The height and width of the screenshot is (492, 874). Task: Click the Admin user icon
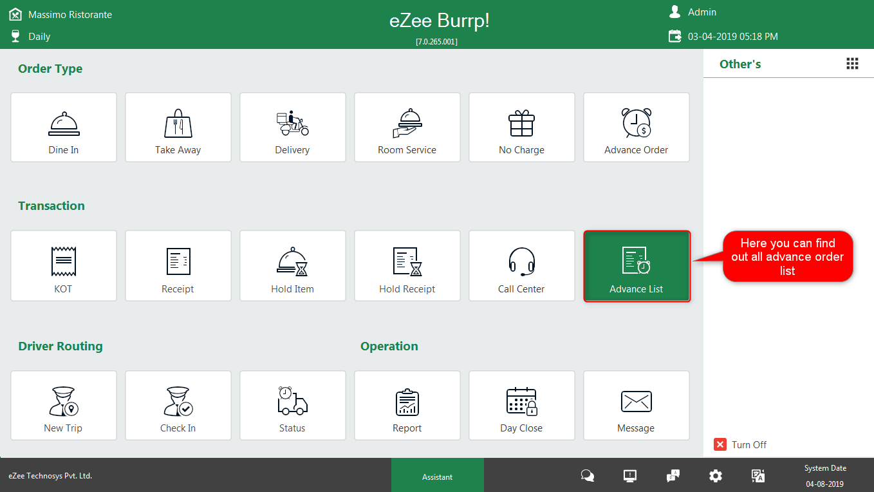[674, 12]
